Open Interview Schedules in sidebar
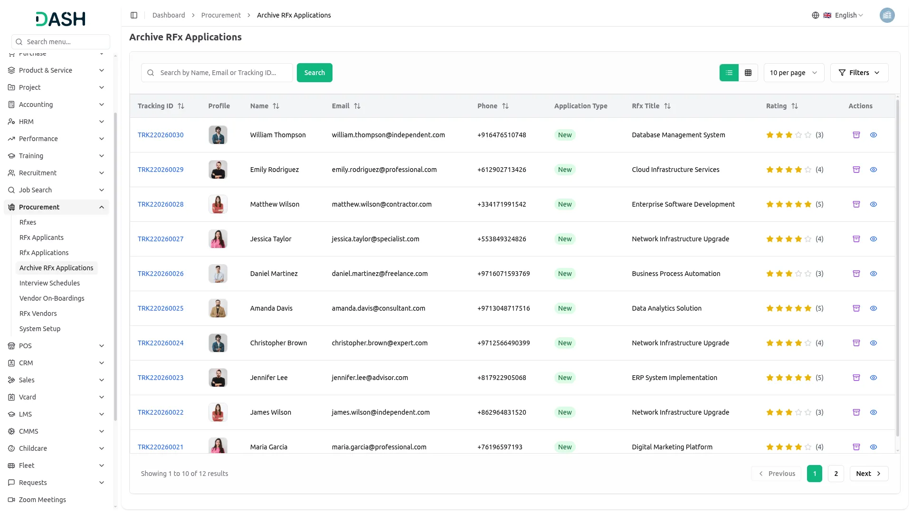Screen dimensions: 912x513 point(49,283)
